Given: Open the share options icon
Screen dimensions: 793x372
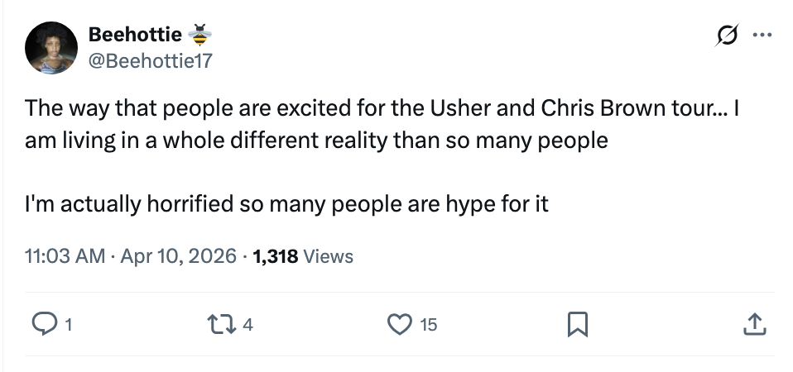Looking at the screenshot, I should 752,325.
